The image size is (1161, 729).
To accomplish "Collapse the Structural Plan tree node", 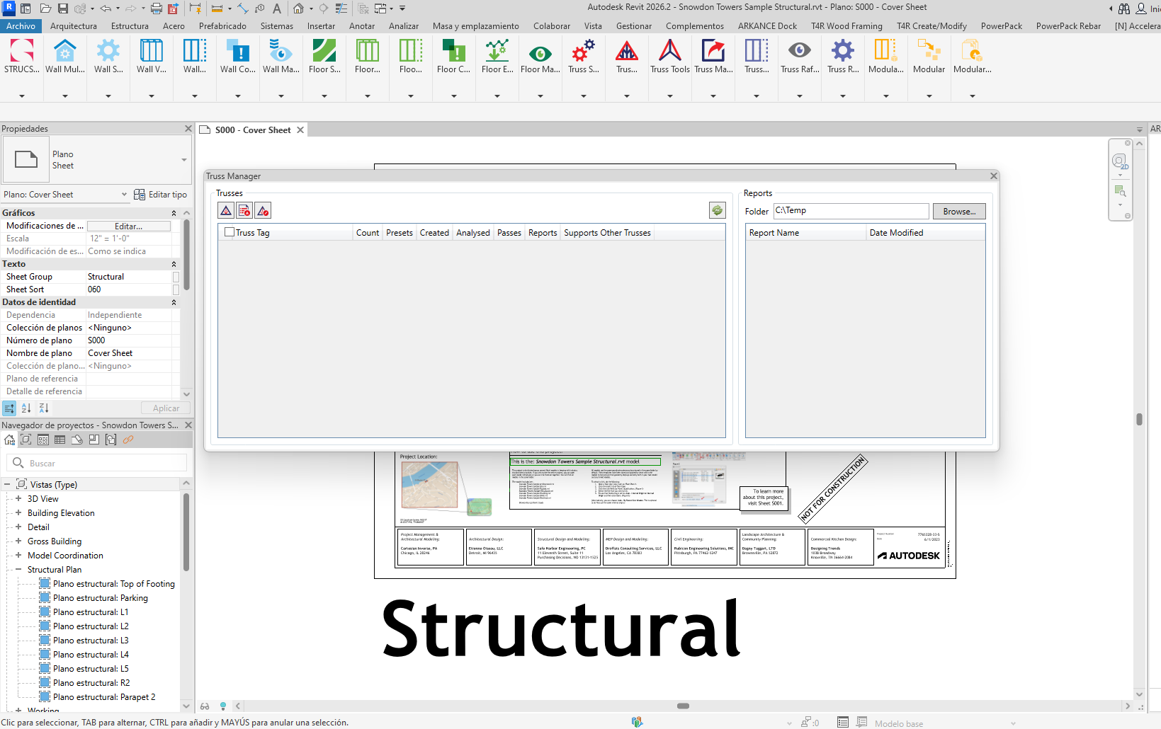I will click(18, 570).
